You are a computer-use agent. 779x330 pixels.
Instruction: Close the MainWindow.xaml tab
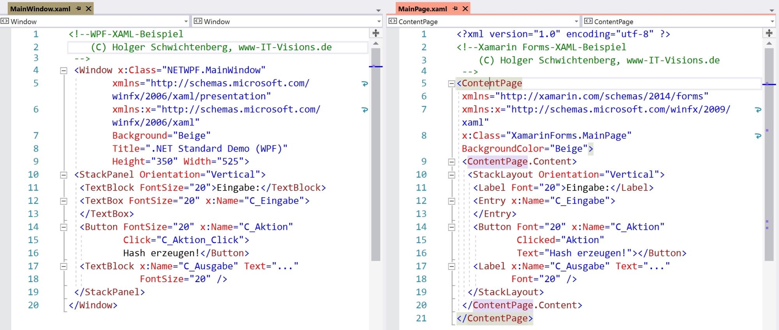[x=89, y=9]
